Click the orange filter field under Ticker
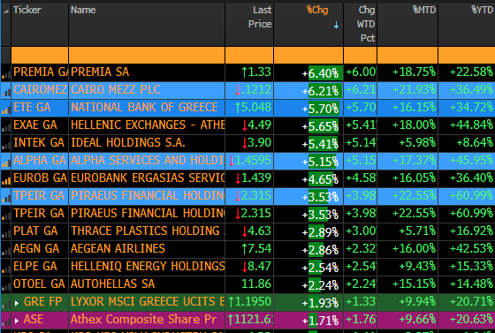 click(x=40, y=55)
